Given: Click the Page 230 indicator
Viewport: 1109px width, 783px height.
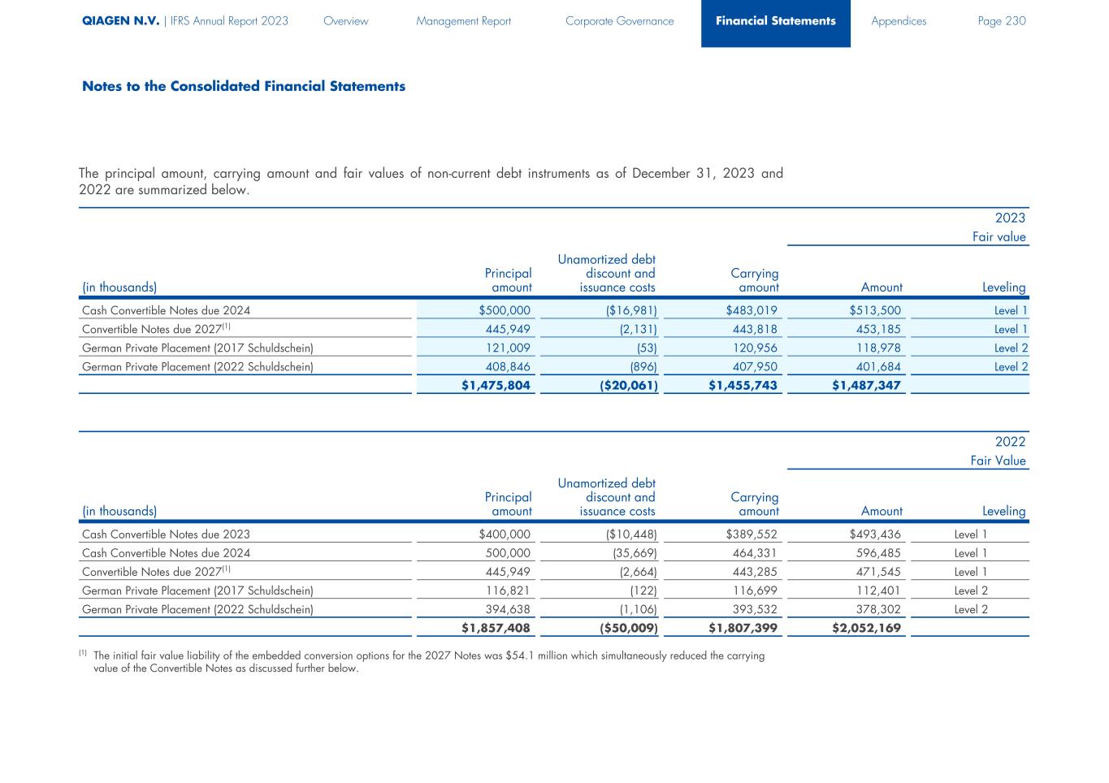Looking at the screenshot, I should [x=1001, y=21].
